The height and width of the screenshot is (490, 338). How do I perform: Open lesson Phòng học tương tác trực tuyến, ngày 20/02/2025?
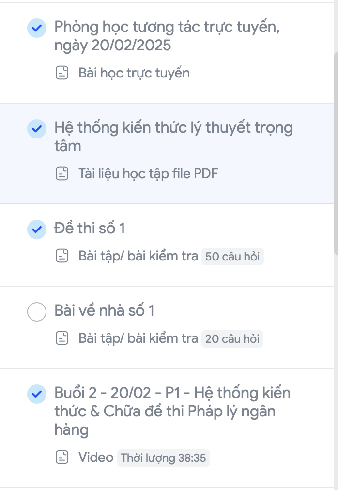point(167,36)
